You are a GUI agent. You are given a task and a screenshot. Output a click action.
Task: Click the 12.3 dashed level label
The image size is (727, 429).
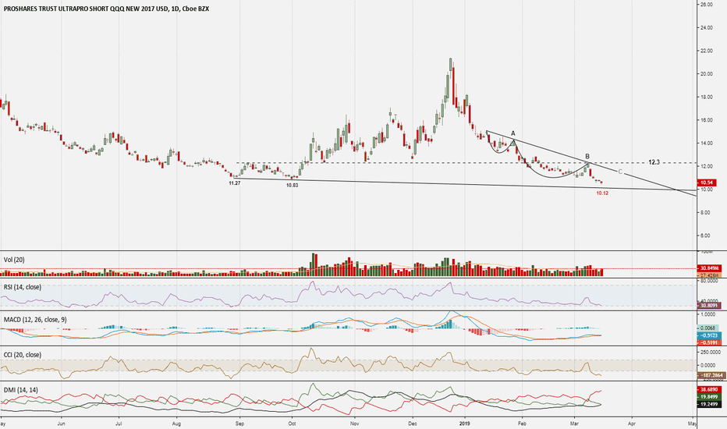point(654,162)
